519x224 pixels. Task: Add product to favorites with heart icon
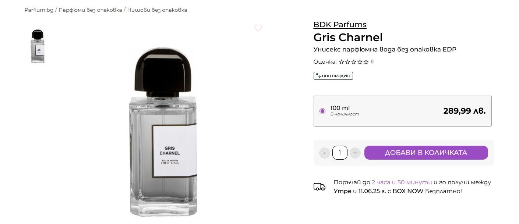(258, 28)
